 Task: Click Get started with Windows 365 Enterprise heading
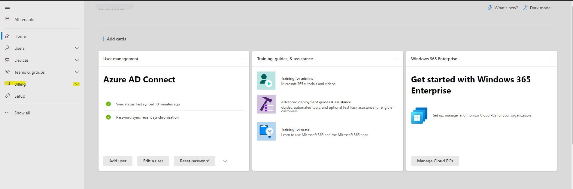(x=471, y=85)
